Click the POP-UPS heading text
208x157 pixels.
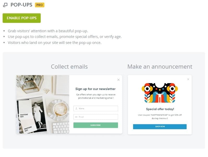[x=21, y=5]
